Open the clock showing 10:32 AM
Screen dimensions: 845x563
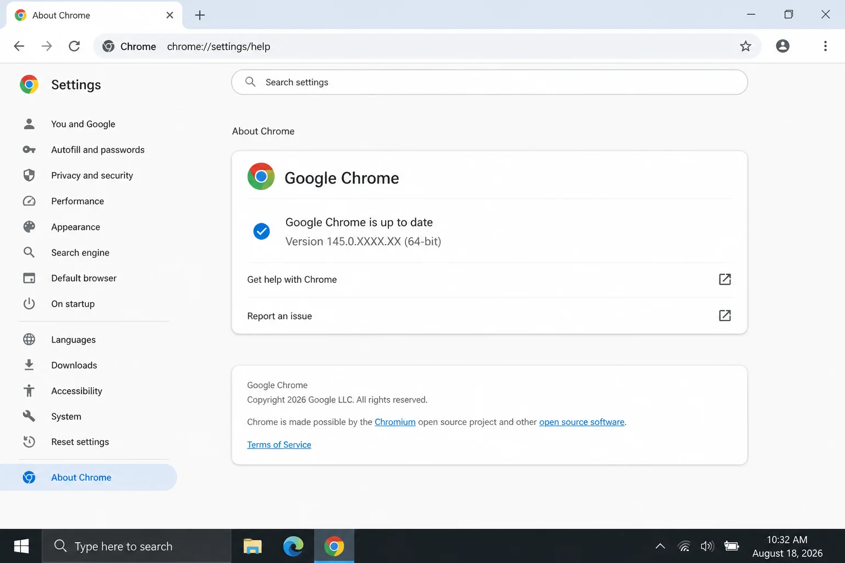point(787,546)
